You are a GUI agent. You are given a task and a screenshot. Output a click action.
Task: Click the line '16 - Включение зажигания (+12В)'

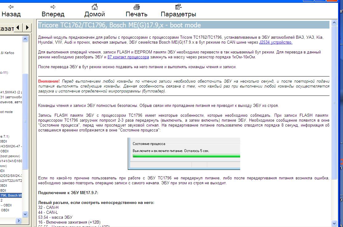click(x=69, y=222)
